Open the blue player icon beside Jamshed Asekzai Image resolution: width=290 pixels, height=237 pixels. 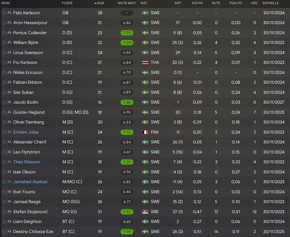click(9, 182)
